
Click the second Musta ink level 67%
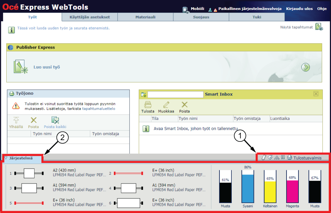coord(315,186)
